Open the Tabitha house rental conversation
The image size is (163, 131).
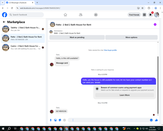(x=23, y=29)
